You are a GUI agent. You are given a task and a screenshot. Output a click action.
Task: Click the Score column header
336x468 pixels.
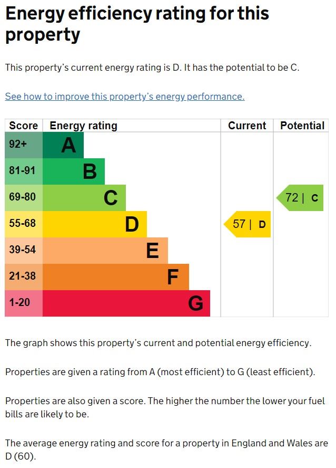(24, 126)
